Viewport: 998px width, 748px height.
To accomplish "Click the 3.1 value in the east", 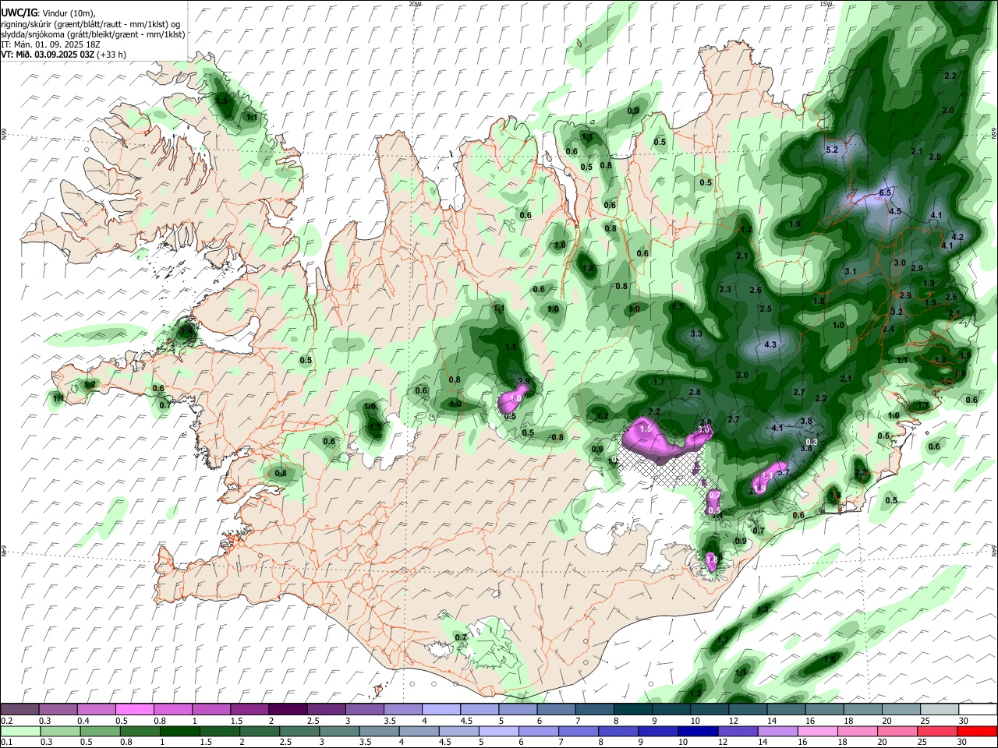I will [x=851, y=271].
